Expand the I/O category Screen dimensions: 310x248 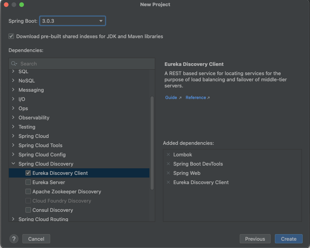click(x=13, y=99)
